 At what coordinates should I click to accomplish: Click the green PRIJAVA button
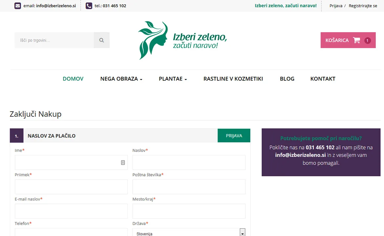234,135
